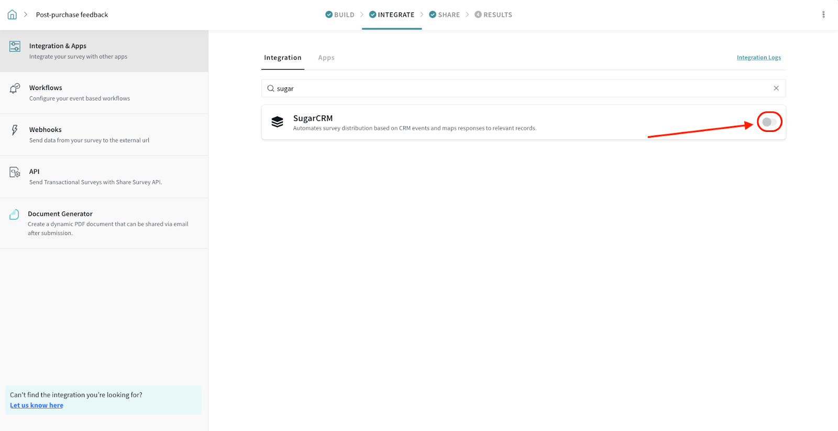Click the search magnifier icon
Image resolution: width=838 pixels, height=431 pixels.
(271, 89)
